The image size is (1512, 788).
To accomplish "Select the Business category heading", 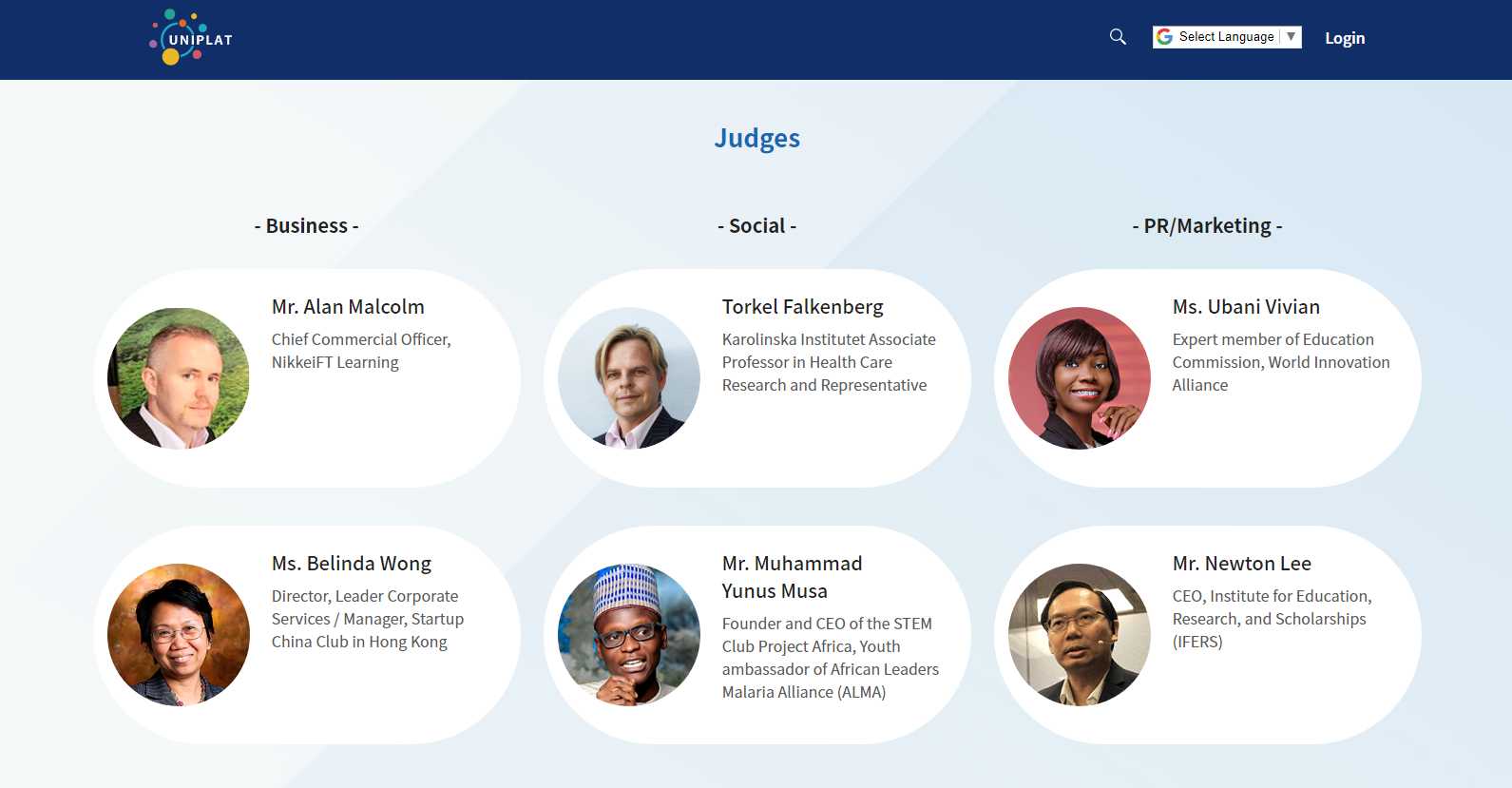I will [307, 226].
